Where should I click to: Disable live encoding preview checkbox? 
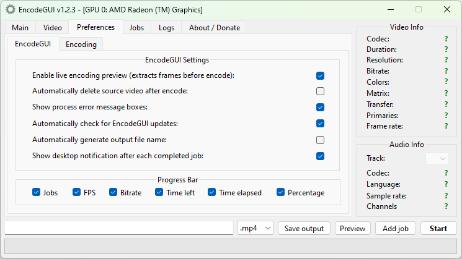(320, 76)
